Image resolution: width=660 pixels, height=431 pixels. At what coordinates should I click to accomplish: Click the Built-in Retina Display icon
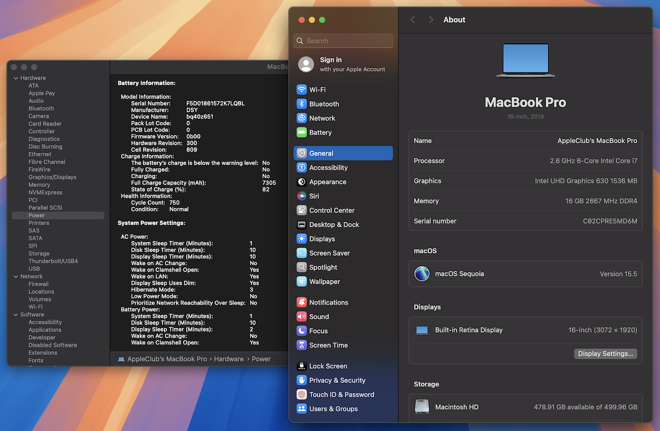(x=422, y=331)
